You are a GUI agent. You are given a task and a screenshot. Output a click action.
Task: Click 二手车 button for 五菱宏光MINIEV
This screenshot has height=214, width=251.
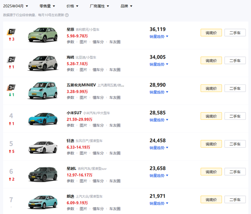pos(235,88)
